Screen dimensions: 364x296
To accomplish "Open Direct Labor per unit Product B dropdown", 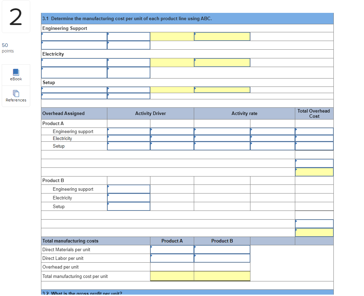I will coord(222,258).
